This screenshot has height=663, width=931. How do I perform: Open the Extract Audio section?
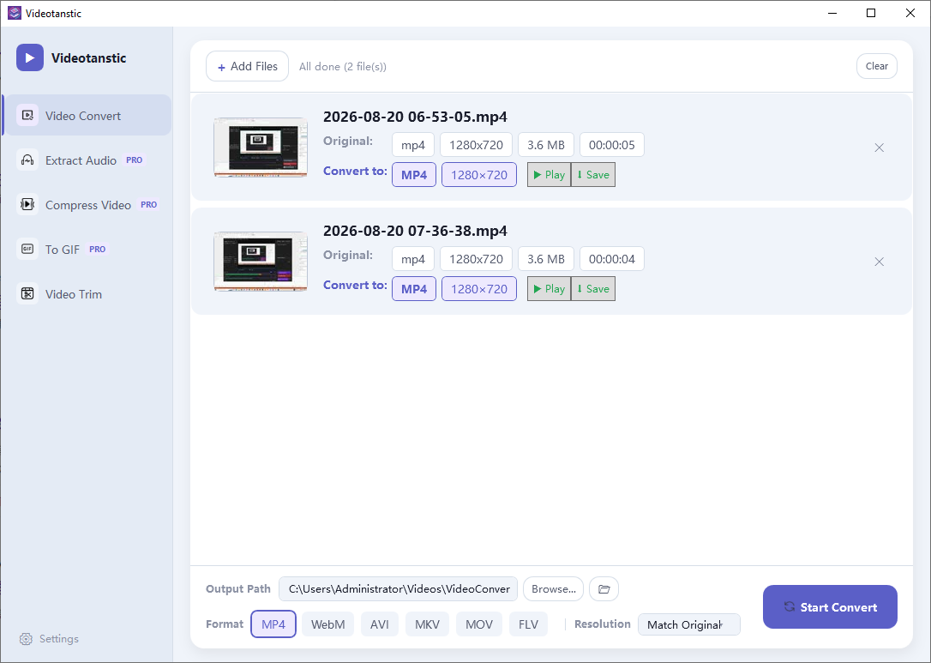(x=87, y=160)
